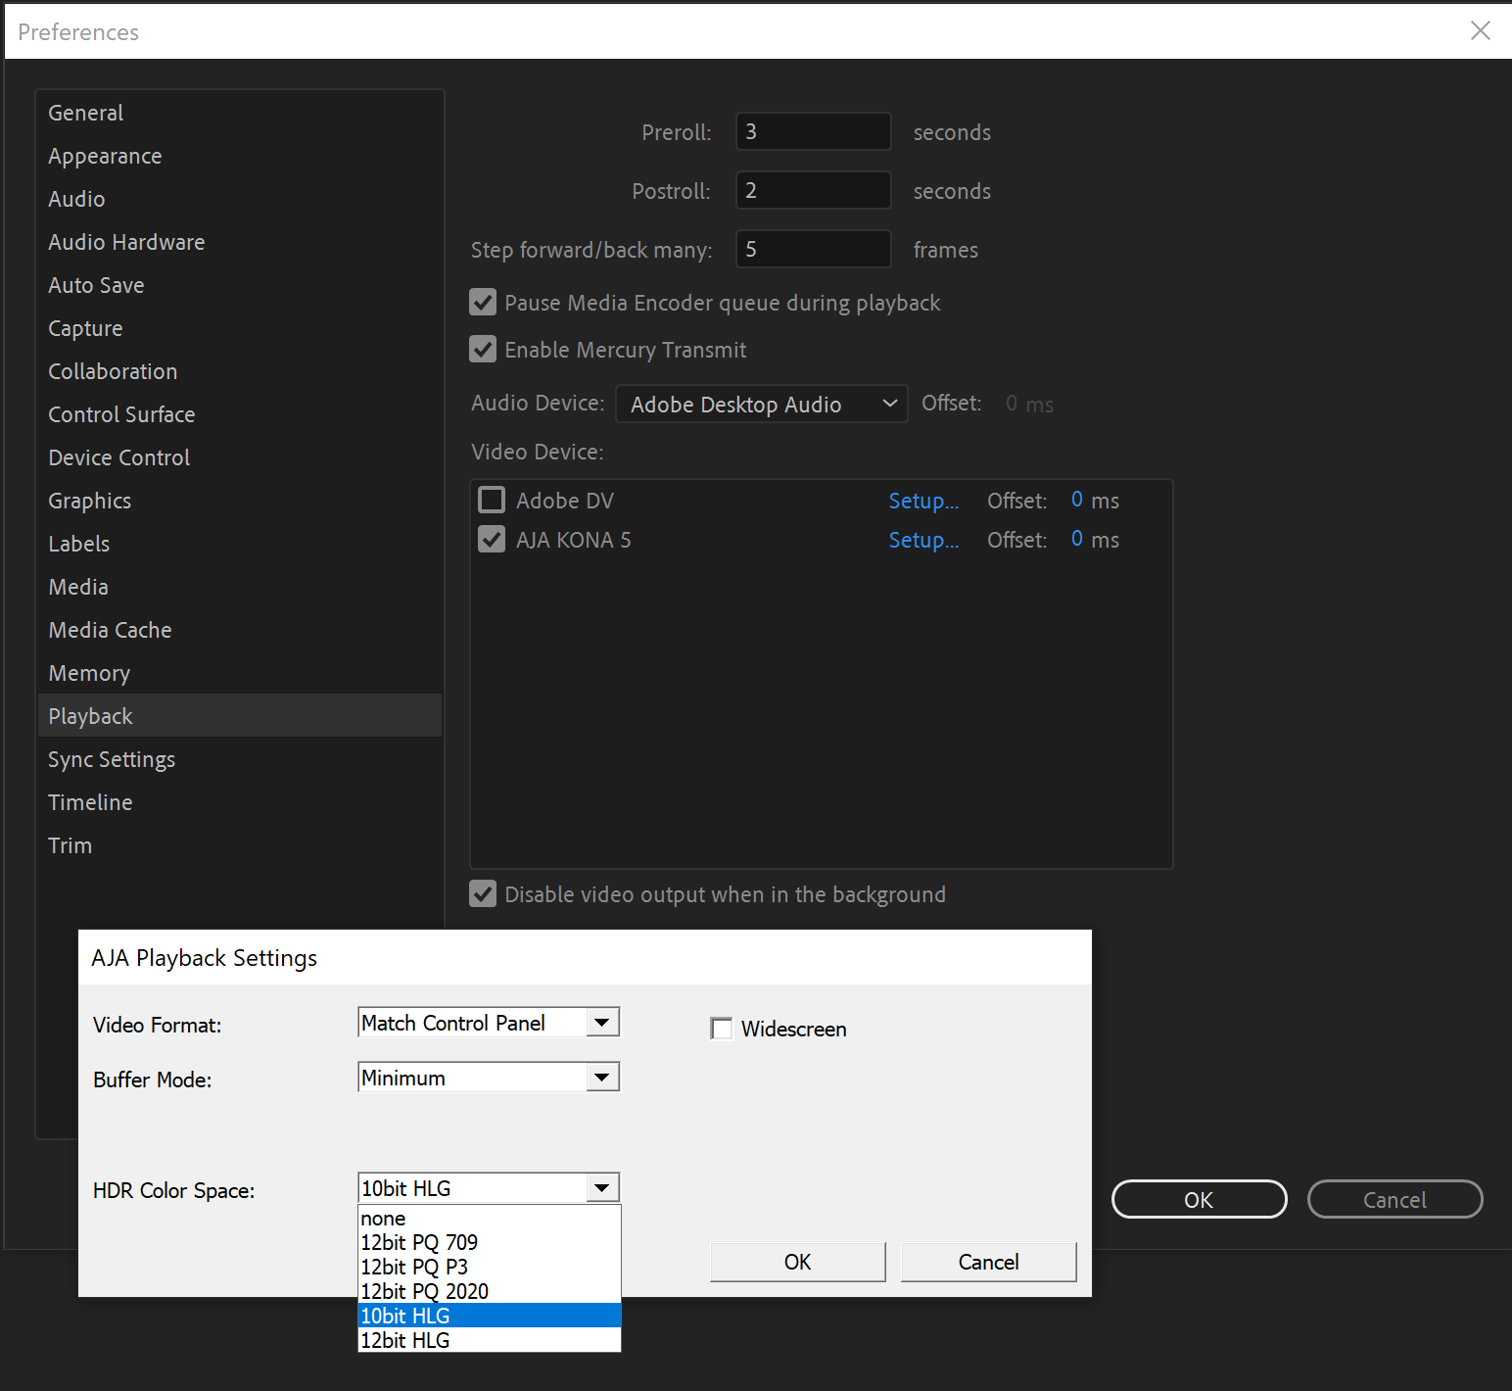Open Memory preferences
1512x1391 pixels.
click(x=239, y=673)
